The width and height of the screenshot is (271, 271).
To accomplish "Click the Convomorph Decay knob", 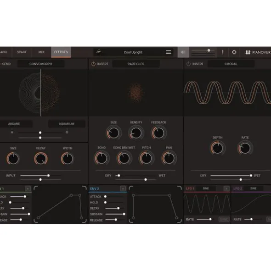I will pyautogui.click(x=41, y=159).
